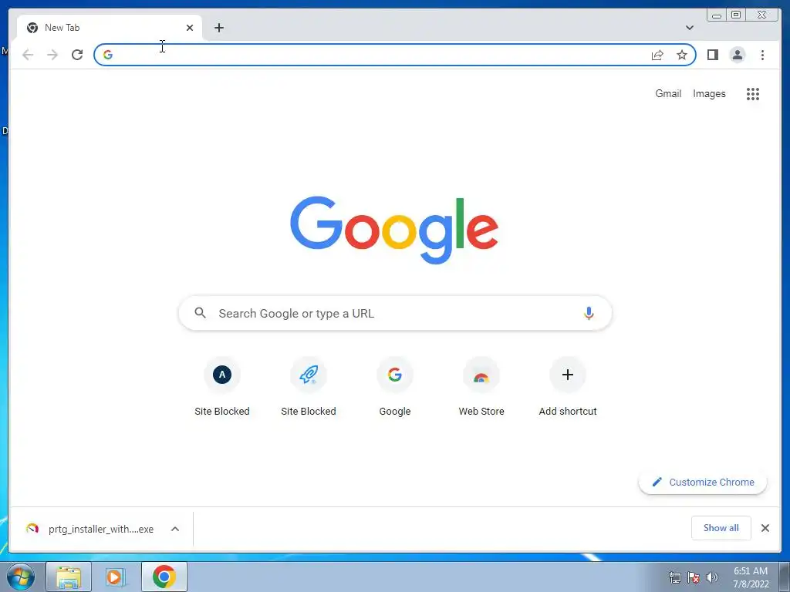The height and width of the screenshot is (592, 790).
Task: Click the Chrome taskbar icon
Action: point(164,577)
